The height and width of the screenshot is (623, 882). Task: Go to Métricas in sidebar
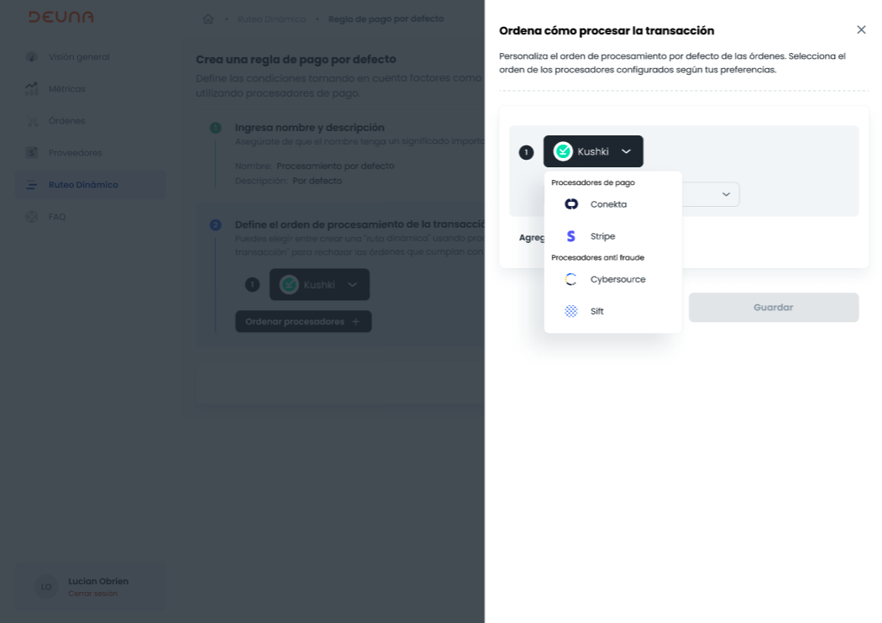pos(90,89)
